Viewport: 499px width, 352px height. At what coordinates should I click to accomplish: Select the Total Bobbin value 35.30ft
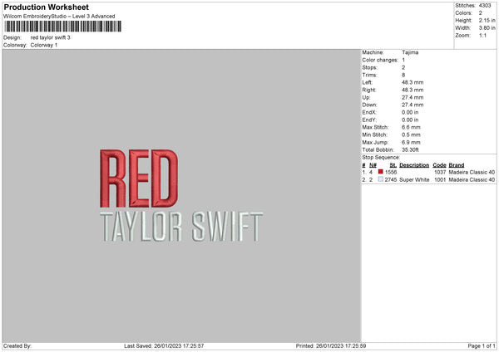(411, 150)
